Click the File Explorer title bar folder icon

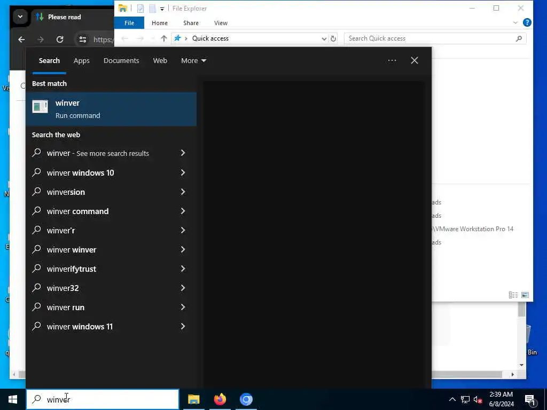coord(122,9)
